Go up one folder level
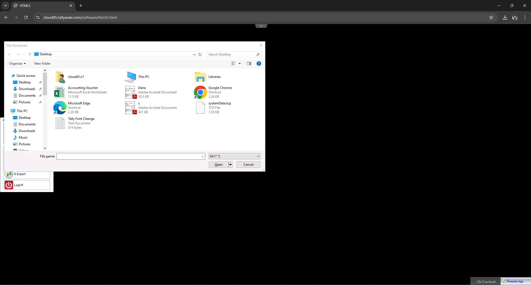The image size is (531, 285). pos(30,54)
